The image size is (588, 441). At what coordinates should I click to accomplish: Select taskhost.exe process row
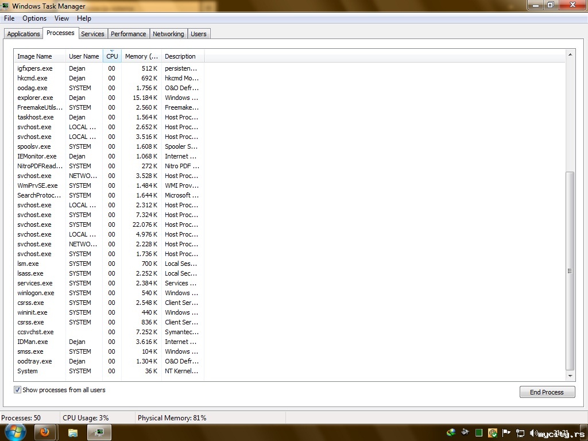[109, 117]
